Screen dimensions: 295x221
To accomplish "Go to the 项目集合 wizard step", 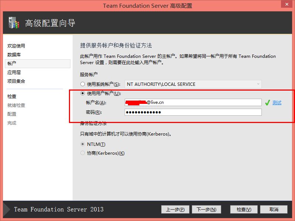I will (16, 81).
